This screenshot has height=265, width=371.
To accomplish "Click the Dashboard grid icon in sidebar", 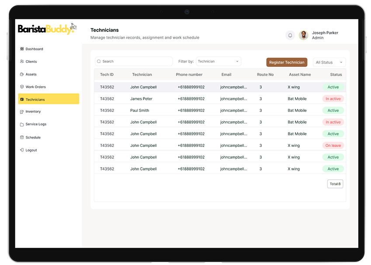I will 22,49.
